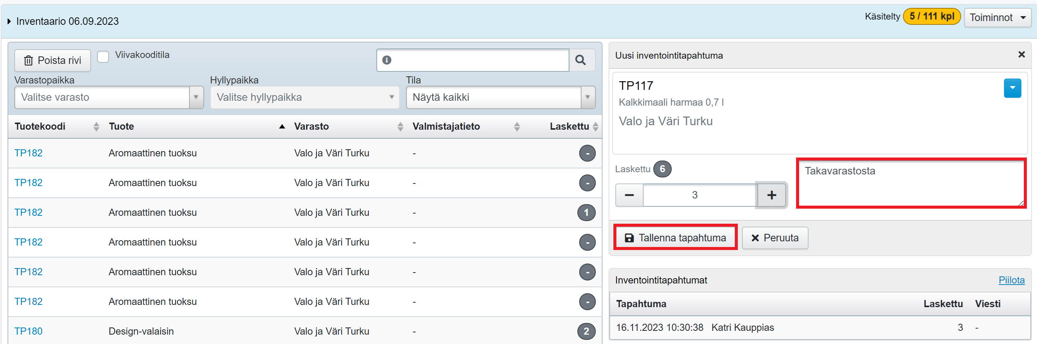Image resolution: width=1037 pixels, height=344 pixels.
Task: Click the magnifier search icon button
Action: point(580,61)
